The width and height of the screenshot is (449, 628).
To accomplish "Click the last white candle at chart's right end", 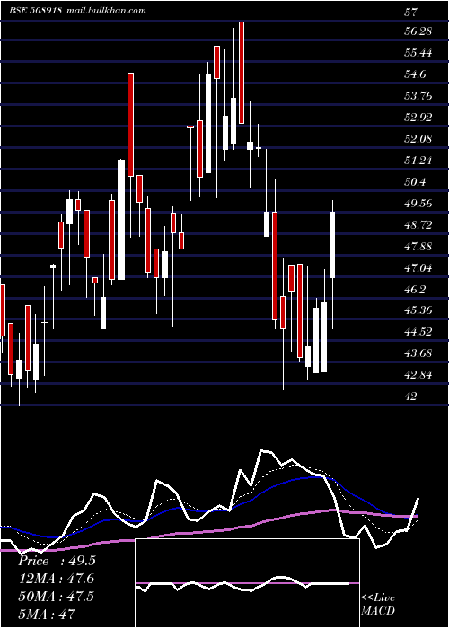I will click(332, 245).
